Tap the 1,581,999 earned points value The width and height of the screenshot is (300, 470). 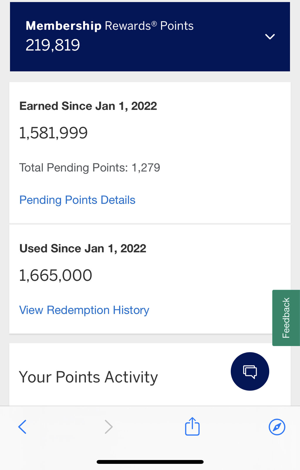(x=53, y=133)
